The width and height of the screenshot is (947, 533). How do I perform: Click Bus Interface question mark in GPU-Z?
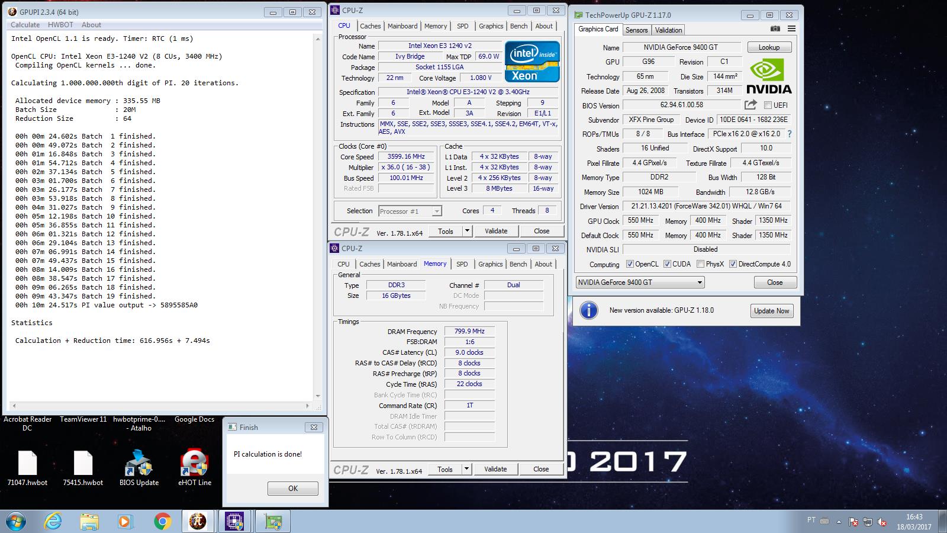(789, 134)
